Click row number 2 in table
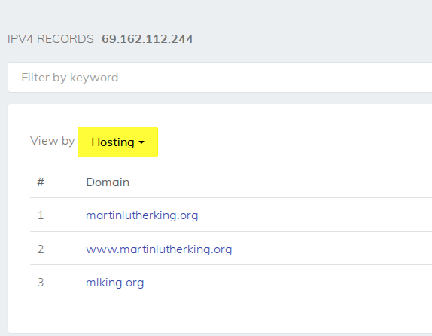Image resolution: width=432 pixels, height=336 pixels. point(41,249)
